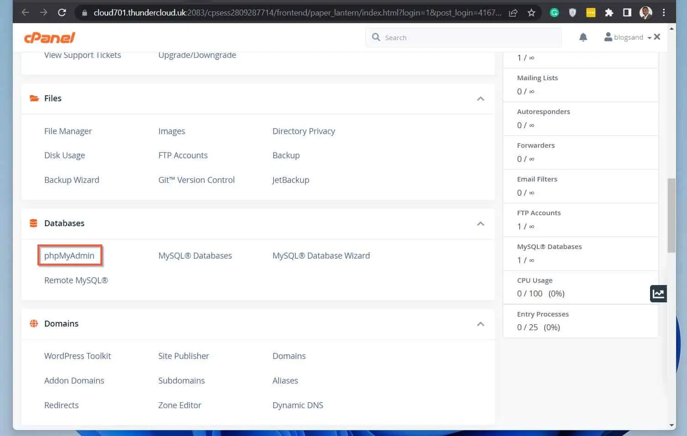The image size is (687, 436).
Task: Click the Entry Processes statistic
Action: tap(581, 321)
